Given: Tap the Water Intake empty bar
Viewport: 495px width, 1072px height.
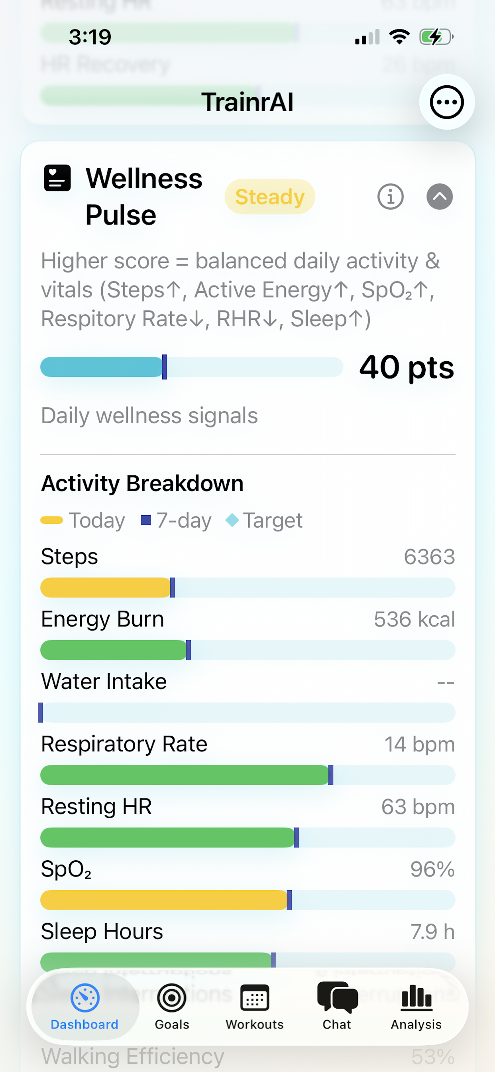Looking at the screenshot, I should coord(247,712).
